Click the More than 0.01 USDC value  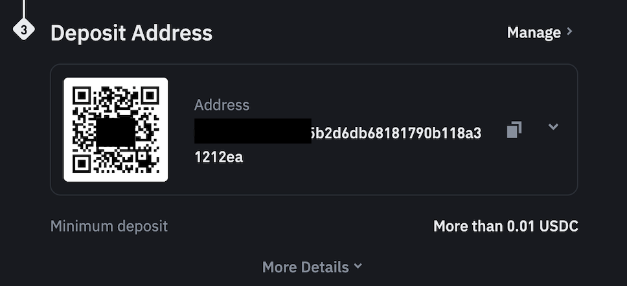tap(505, 226)
